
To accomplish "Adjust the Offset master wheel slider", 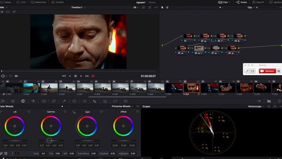I will coord(123,140).
